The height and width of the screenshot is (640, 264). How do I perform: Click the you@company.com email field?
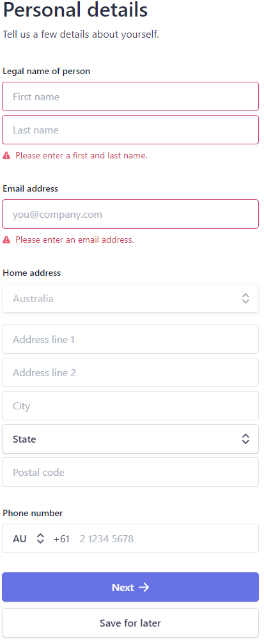(130, 214)
